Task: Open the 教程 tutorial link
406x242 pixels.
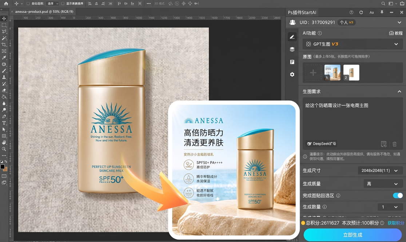Action: coord(396,33)
